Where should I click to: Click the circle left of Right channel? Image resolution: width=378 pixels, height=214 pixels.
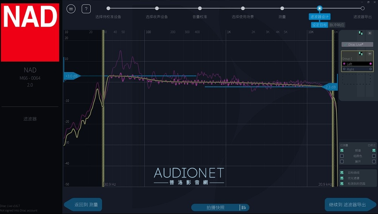coord(344,69)
